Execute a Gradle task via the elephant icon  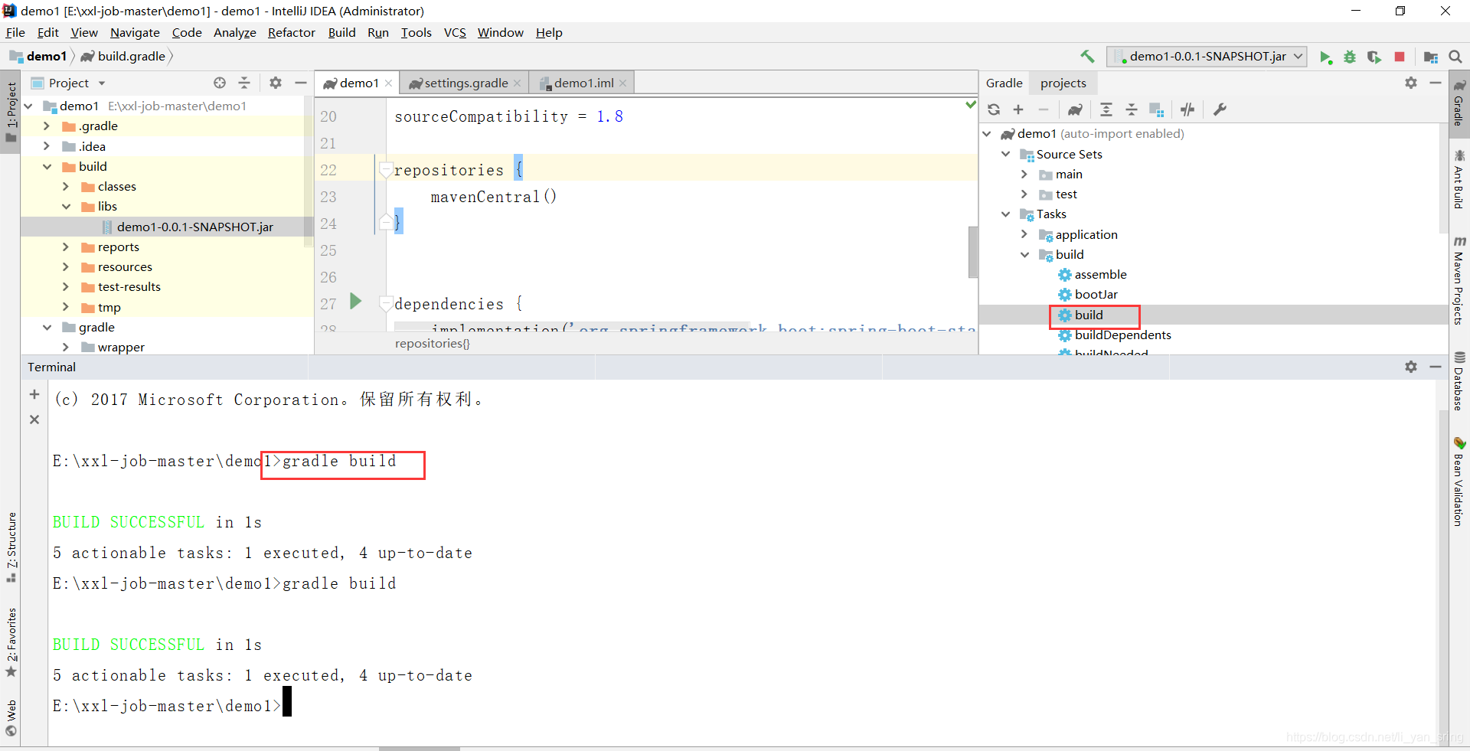[x=1075, y=109]
